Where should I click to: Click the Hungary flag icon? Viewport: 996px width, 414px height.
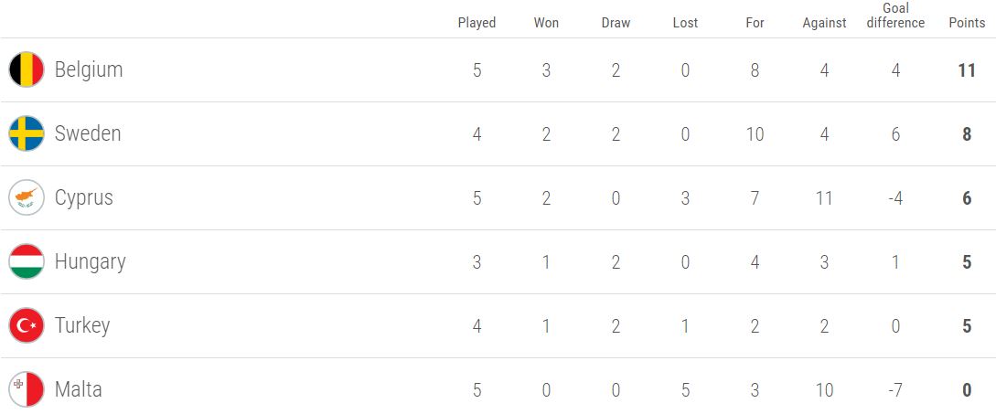pyautogui.click(x=26, y=261)
